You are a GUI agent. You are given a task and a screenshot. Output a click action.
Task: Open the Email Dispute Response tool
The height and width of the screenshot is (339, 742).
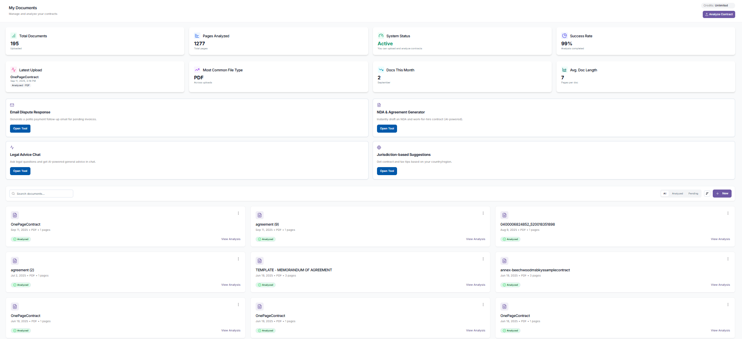[20, 129]
